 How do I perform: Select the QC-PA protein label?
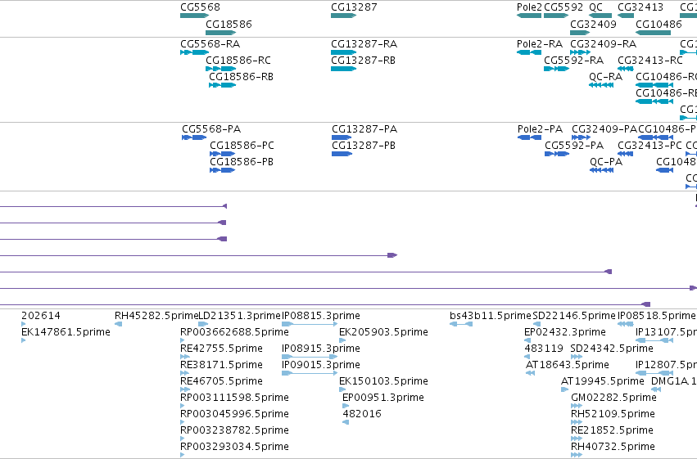point(606,162)
